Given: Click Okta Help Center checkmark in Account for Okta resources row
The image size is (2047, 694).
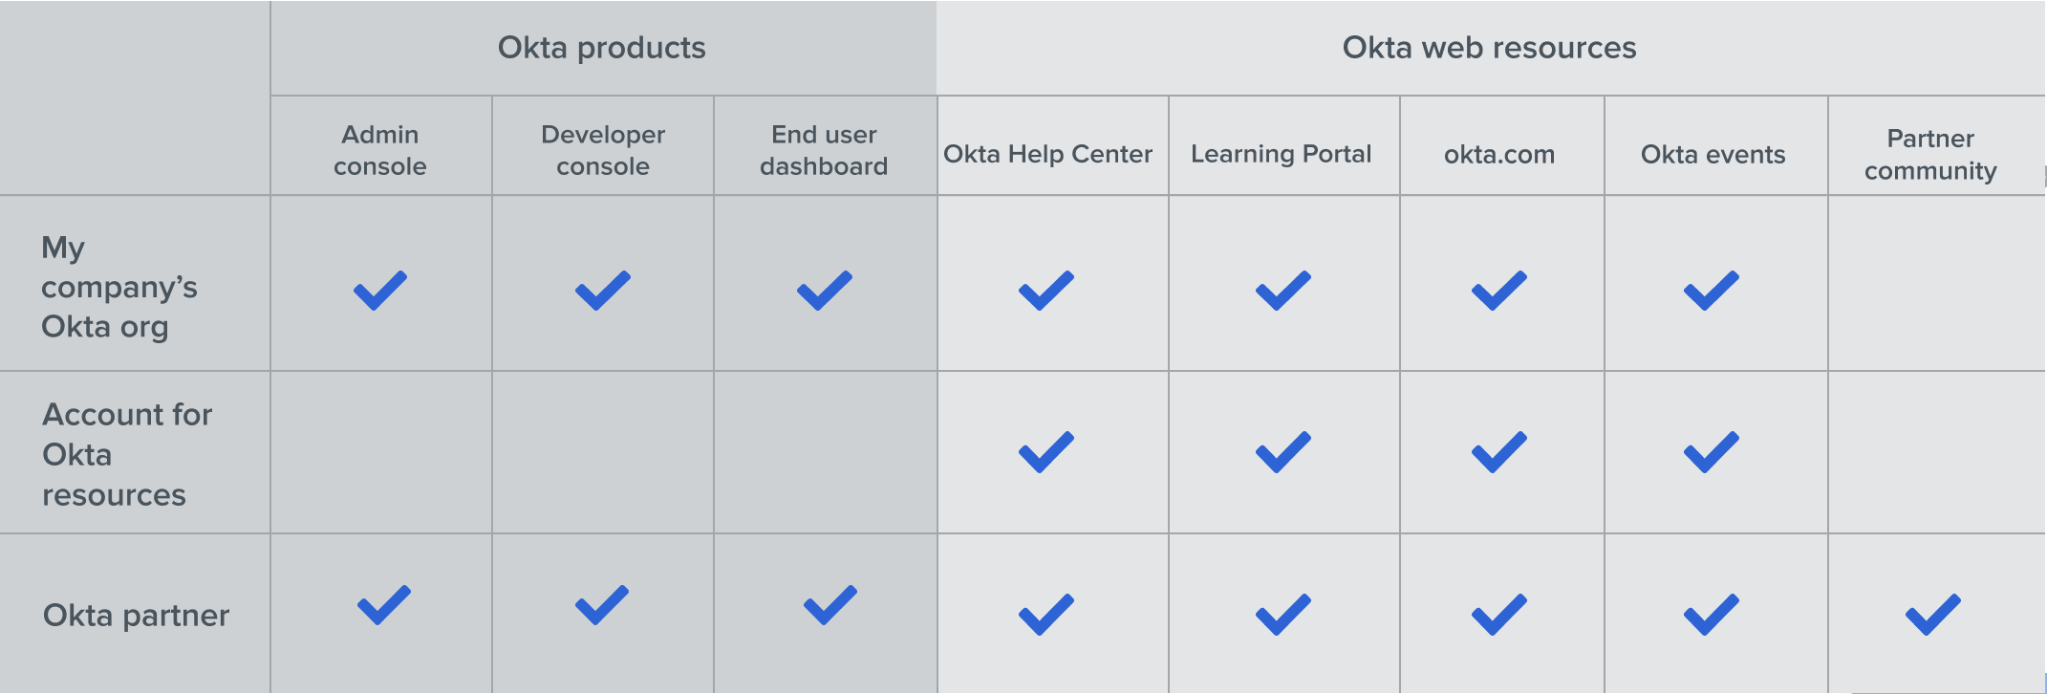Looking at the screenshot, I should point(1046,452).
